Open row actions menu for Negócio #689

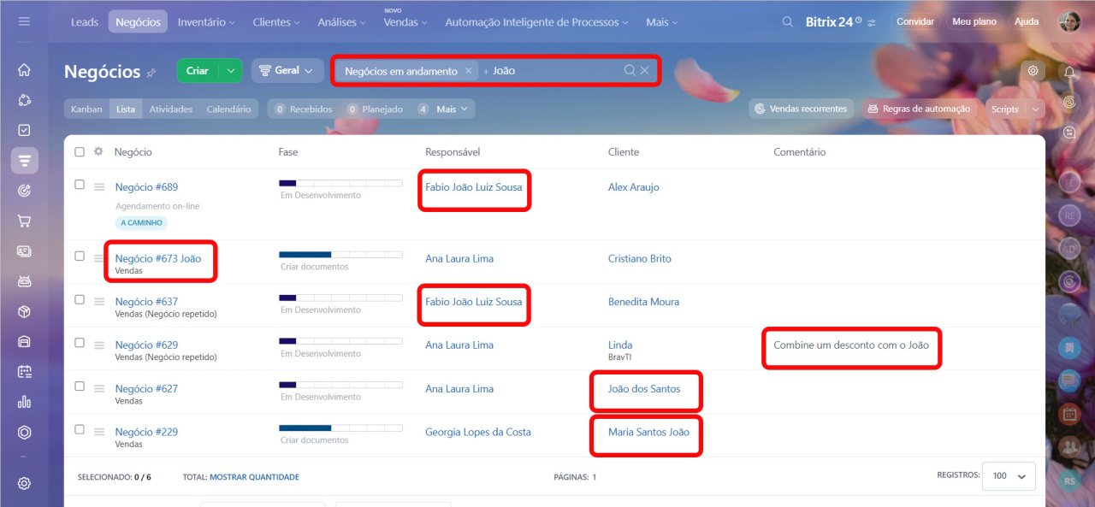pos(99,186)
